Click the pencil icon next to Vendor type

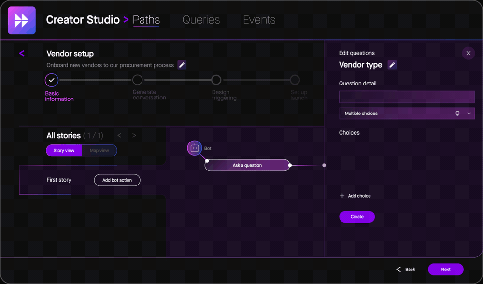(x=392, y=64)
